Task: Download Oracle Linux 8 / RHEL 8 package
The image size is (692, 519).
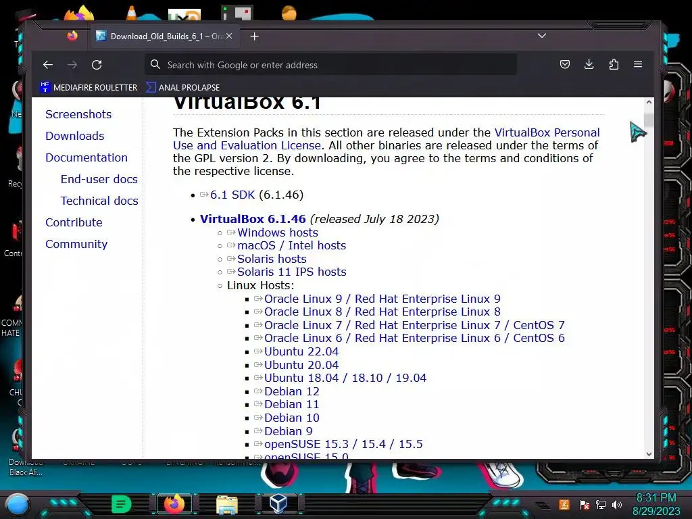Action: [x=382, y=312]
